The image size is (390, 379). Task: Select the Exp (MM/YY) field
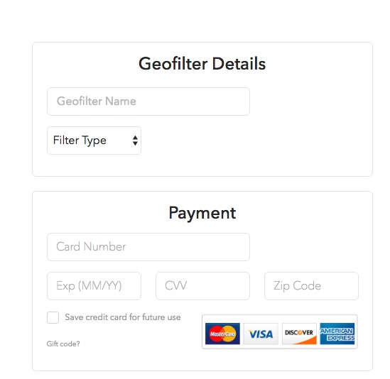click(x=94, y=286)
